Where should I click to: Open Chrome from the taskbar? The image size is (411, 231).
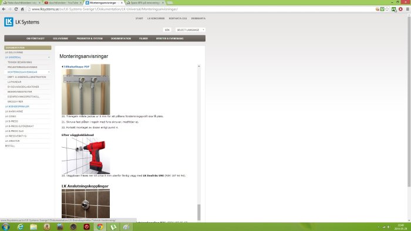[x=100, y=227]
